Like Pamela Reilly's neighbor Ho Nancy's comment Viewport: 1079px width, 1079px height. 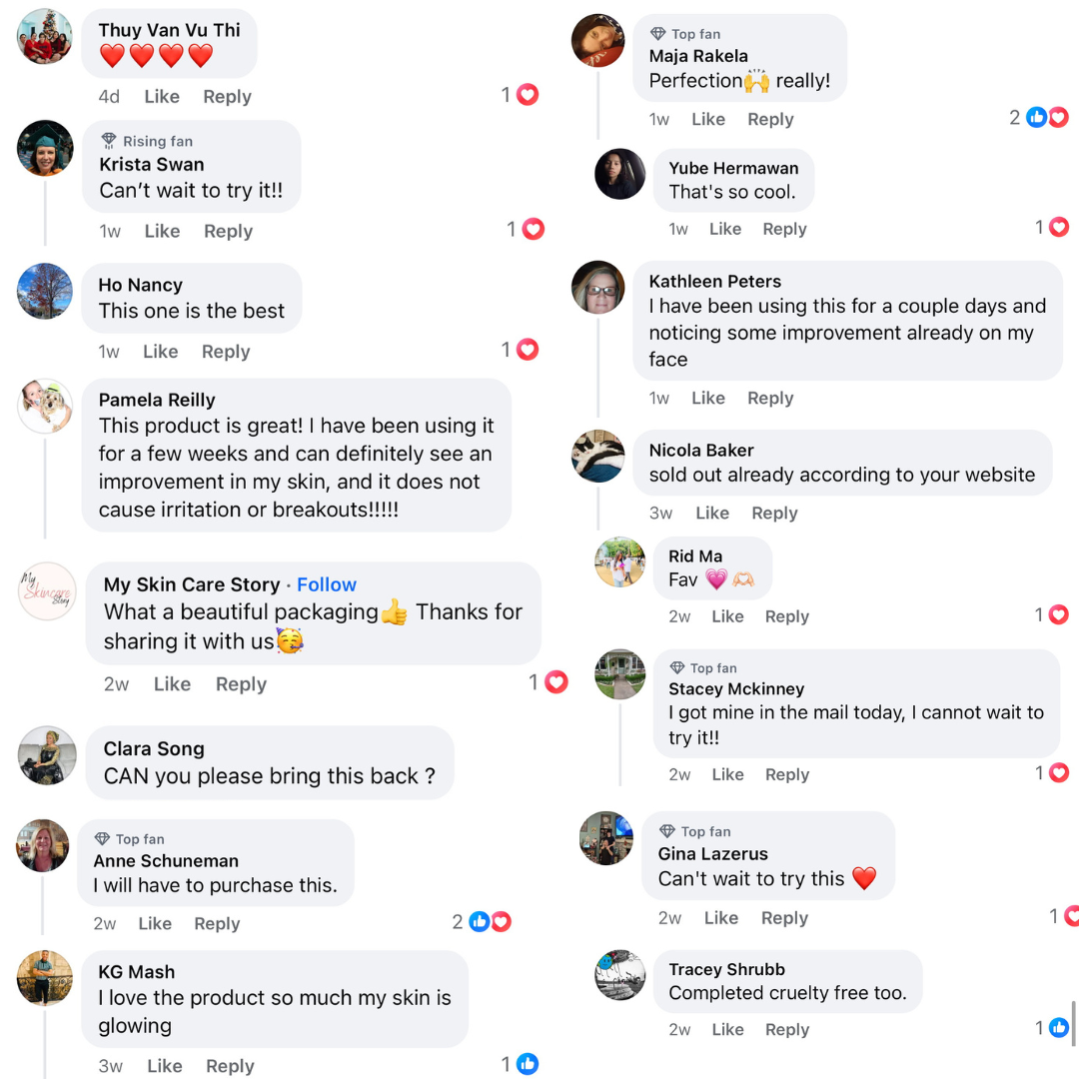(x=161, y=352)
